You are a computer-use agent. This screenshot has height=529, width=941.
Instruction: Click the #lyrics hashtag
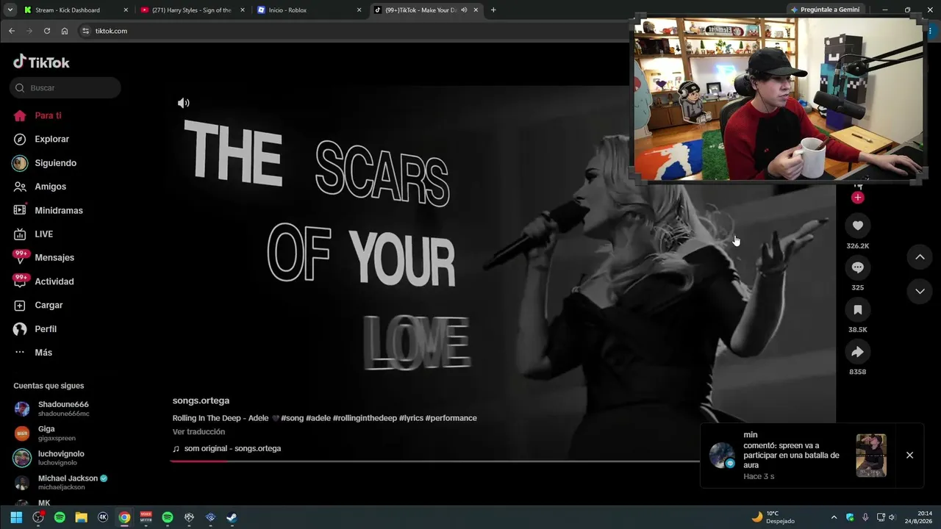click(411, 418)
